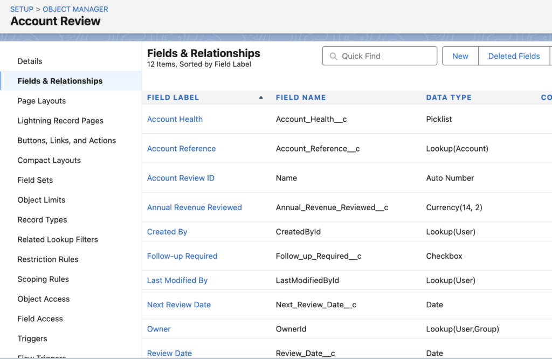Click the Picklist data type cell

coord(439,119)
